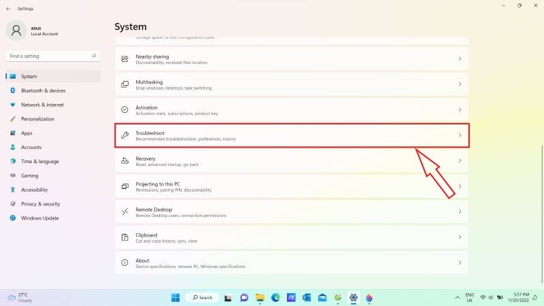Click the Wi-Fi icon in system tray
This screenshot has width=544, height=306.
tap(483, 297)
